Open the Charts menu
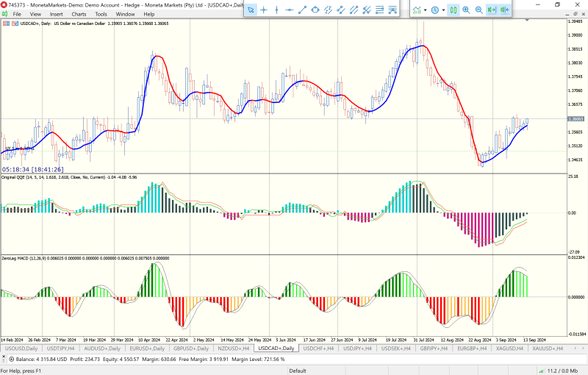This screenshot has width=588, height=375. tap(79, 14)
